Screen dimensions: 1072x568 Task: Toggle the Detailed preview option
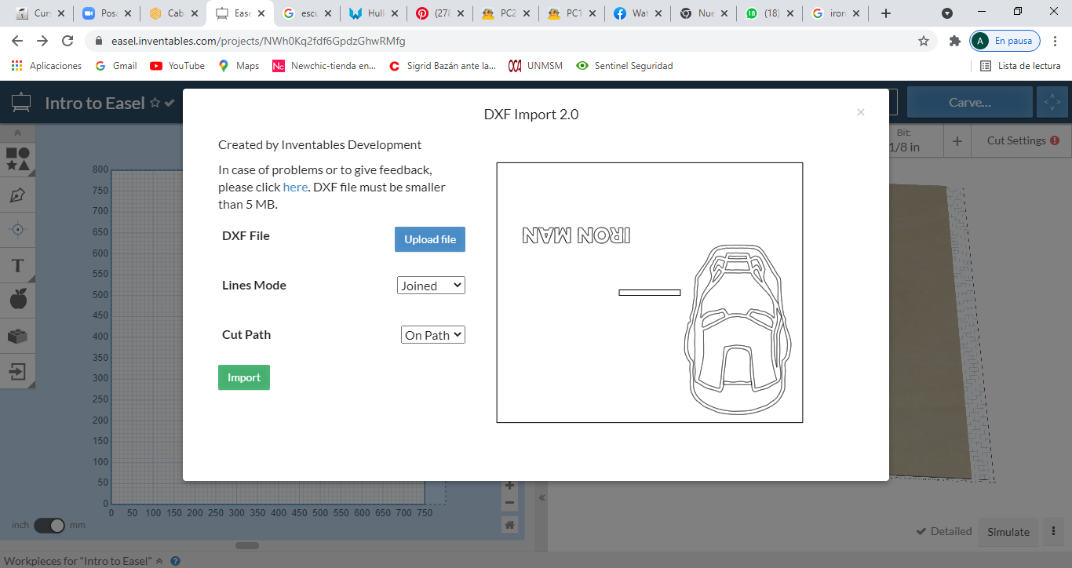point(944,531)
